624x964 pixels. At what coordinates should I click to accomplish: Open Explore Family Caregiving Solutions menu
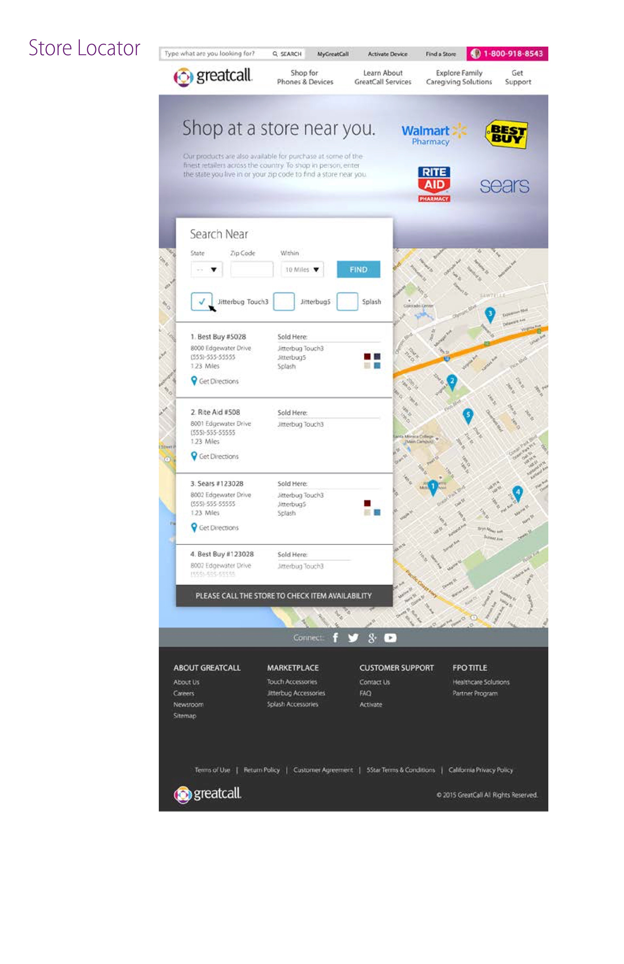(x=459, y=77)
